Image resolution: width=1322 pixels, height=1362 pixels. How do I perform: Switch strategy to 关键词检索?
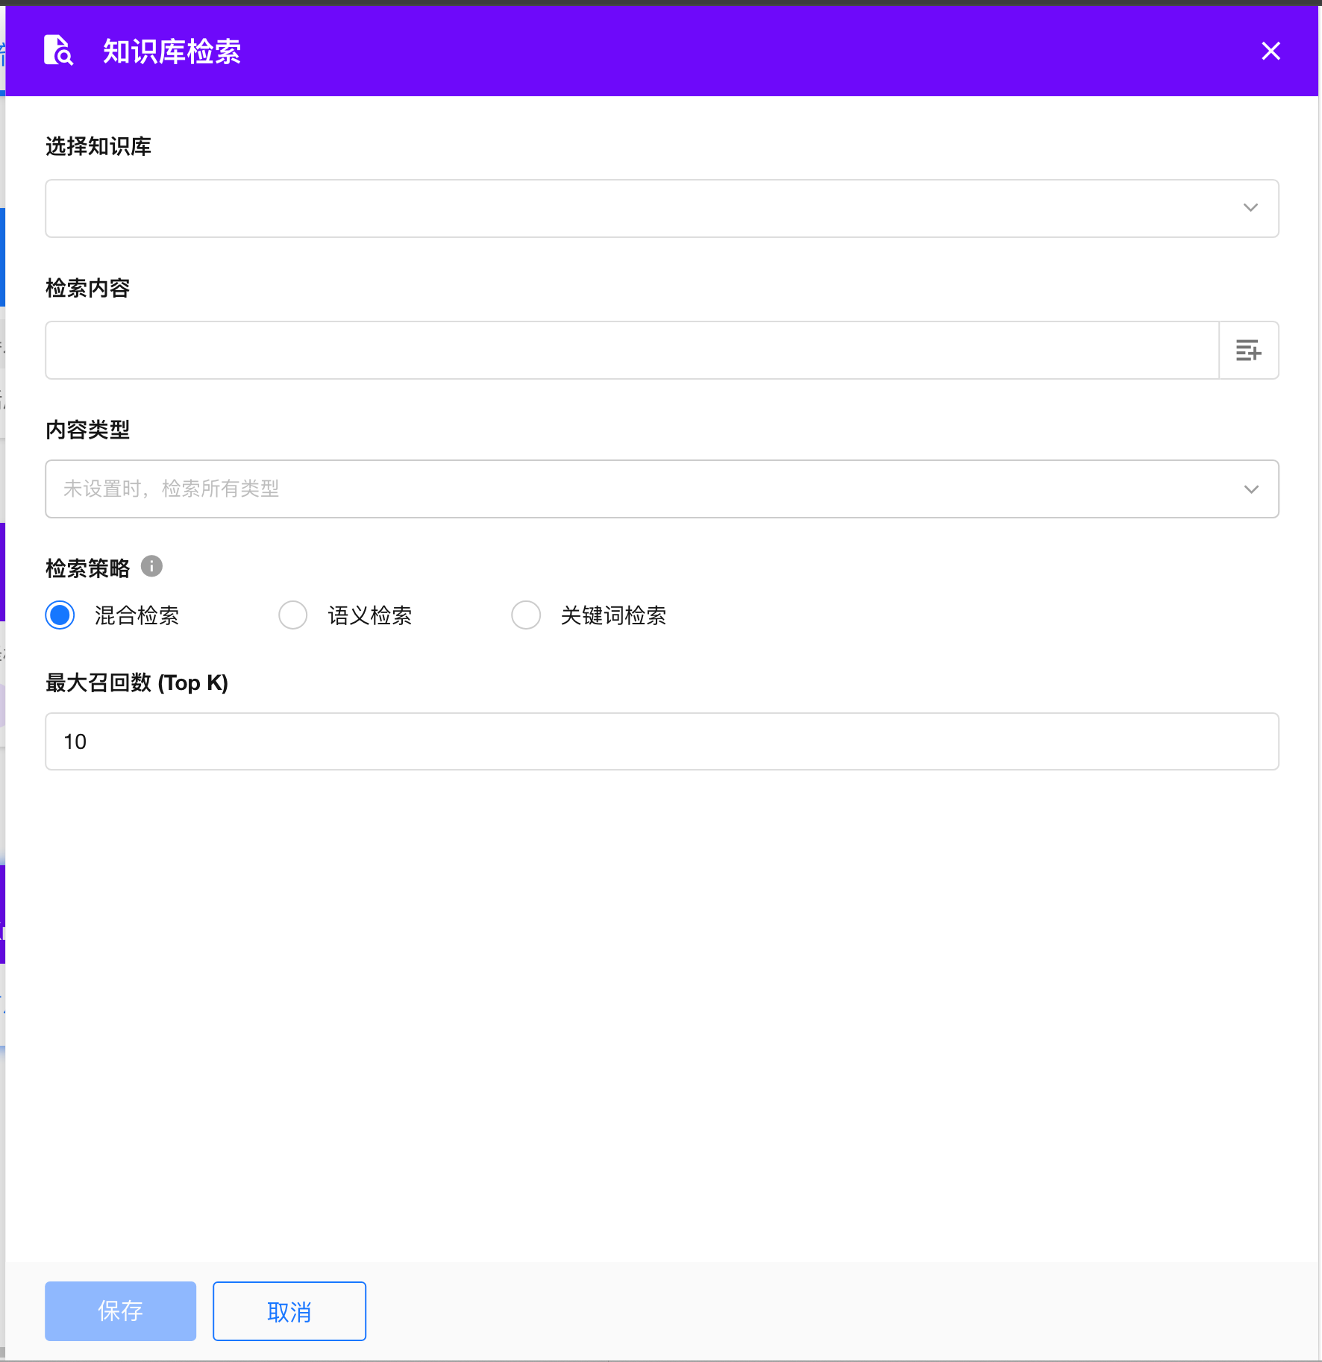click(x=526, y=615)
